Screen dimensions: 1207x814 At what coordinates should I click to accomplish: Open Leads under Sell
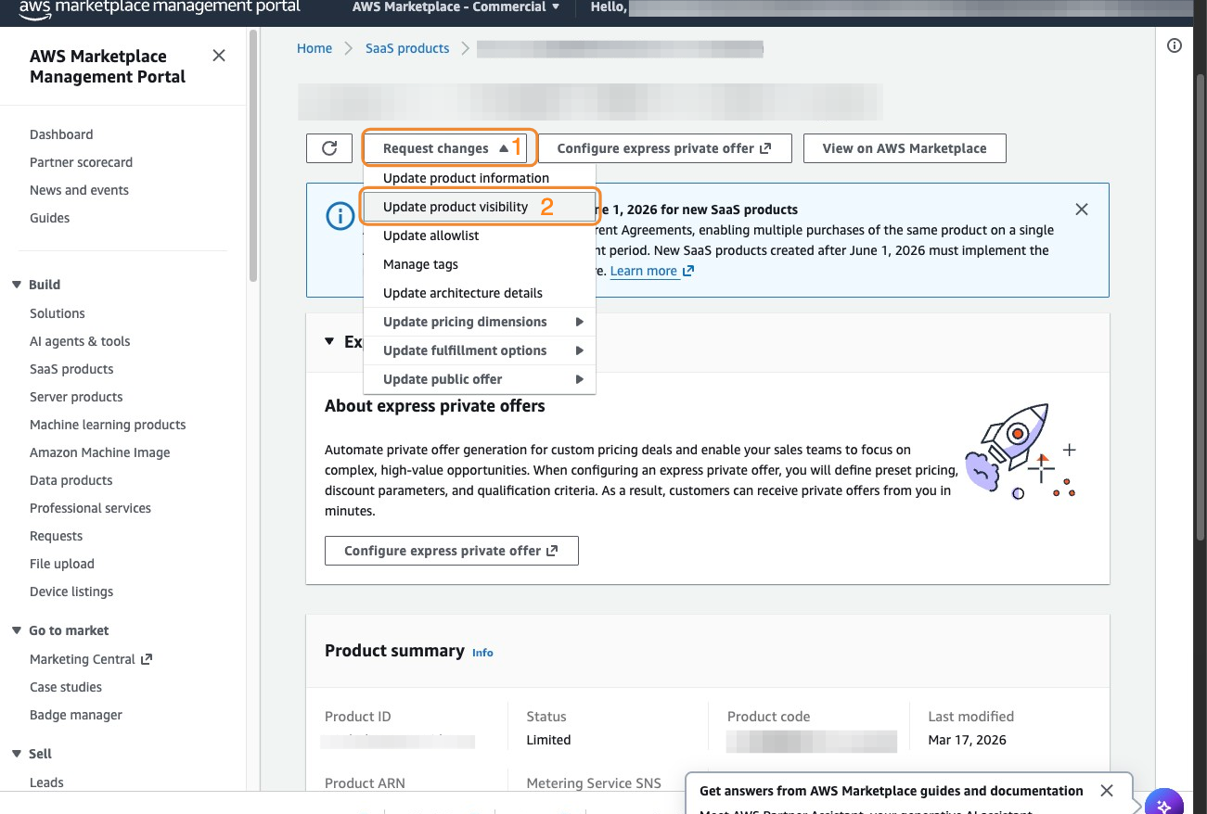[46, 782]
